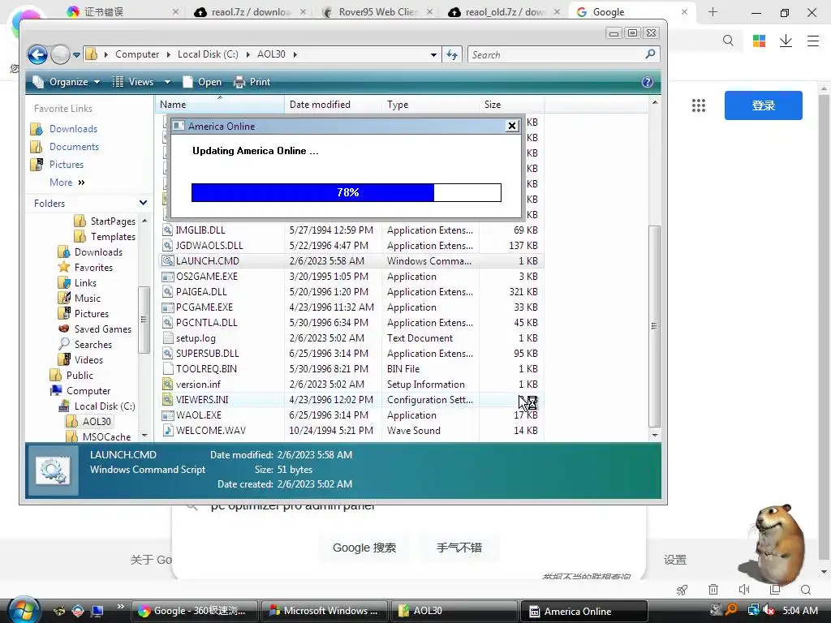This screenshot has height=623, width=831.
Task: Switch to Rover95 Web Client tab
Action: (x=377, y=11)
